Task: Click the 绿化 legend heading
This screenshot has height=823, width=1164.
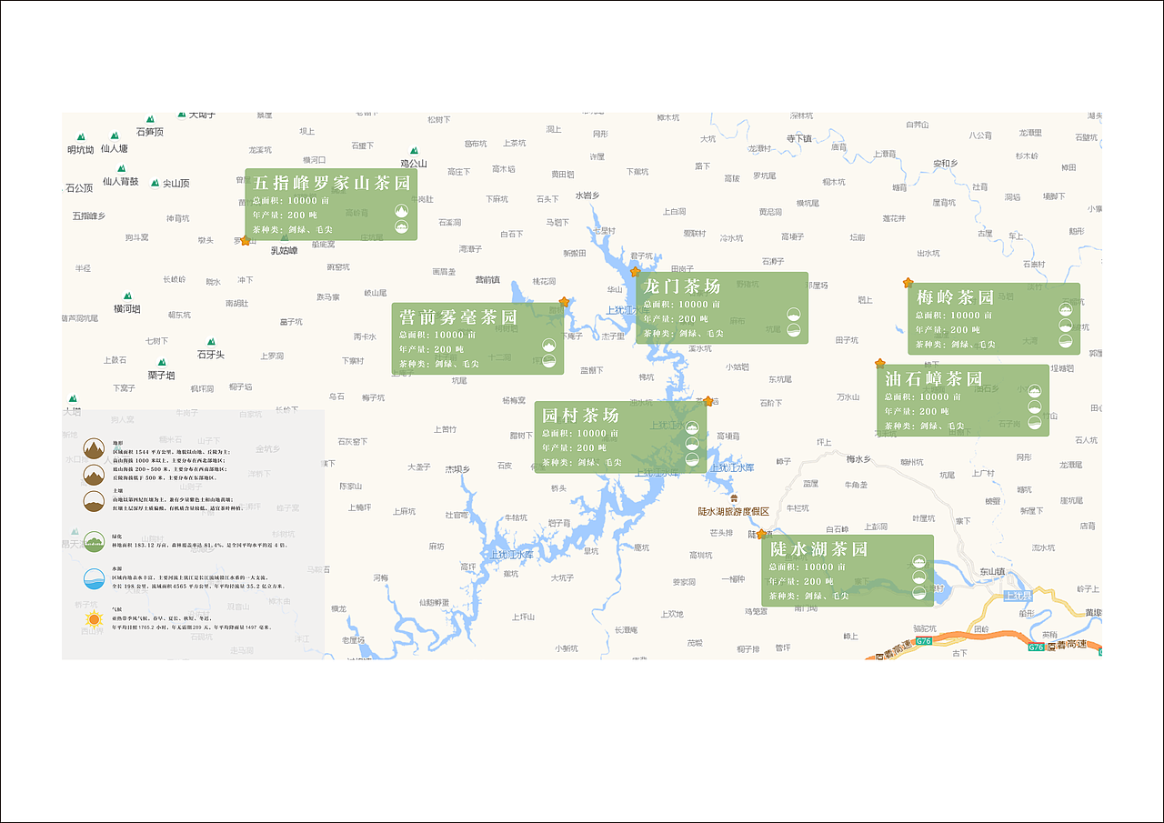Action: [x=116, y=537]
